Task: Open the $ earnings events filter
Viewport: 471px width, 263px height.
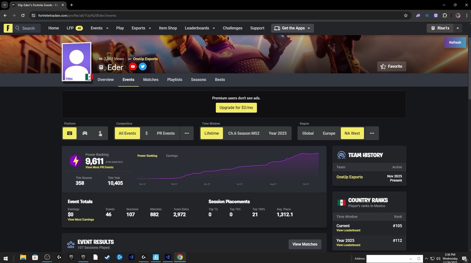Action: (x=146, y=133)
